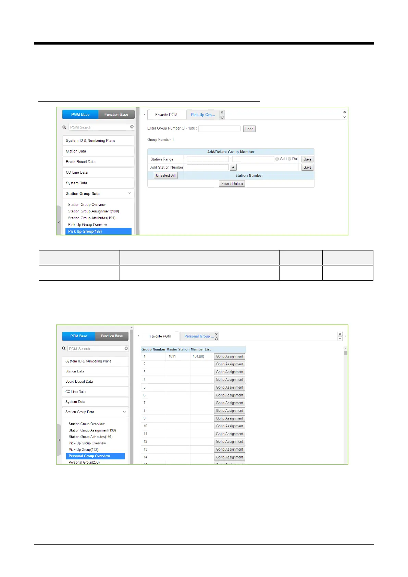408x577 pixels.
Task: Click Master Station value 1011
Action: click(172, 356)
